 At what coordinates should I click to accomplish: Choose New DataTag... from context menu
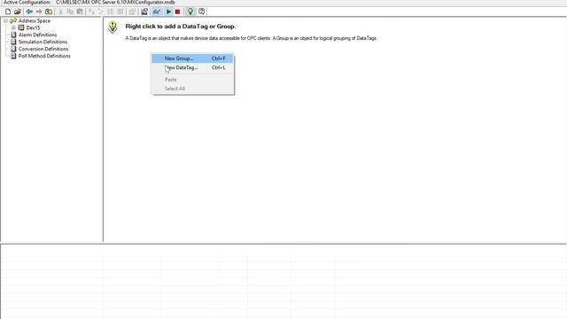tap(192, 67)
